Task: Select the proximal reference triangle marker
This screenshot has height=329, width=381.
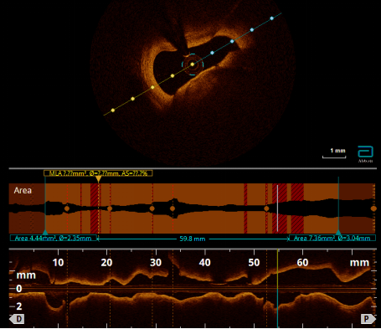Action: (x=338, y=232)
